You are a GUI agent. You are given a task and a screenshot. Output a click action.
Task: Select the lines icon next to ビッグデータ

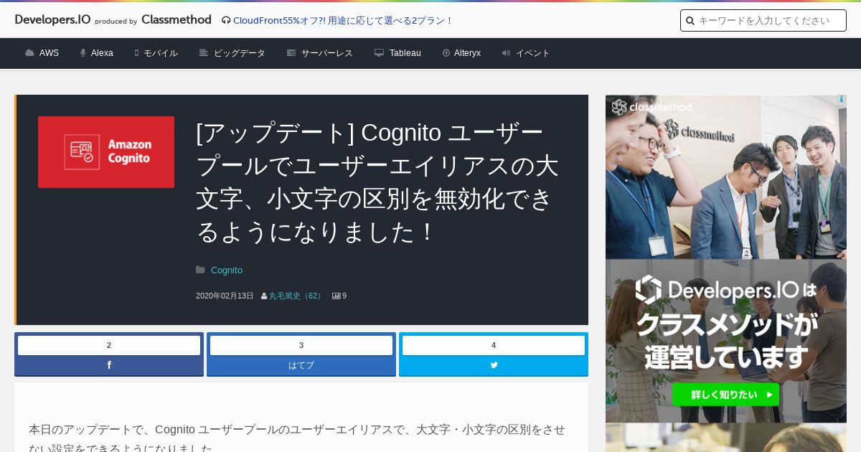[x=204, y=53]
